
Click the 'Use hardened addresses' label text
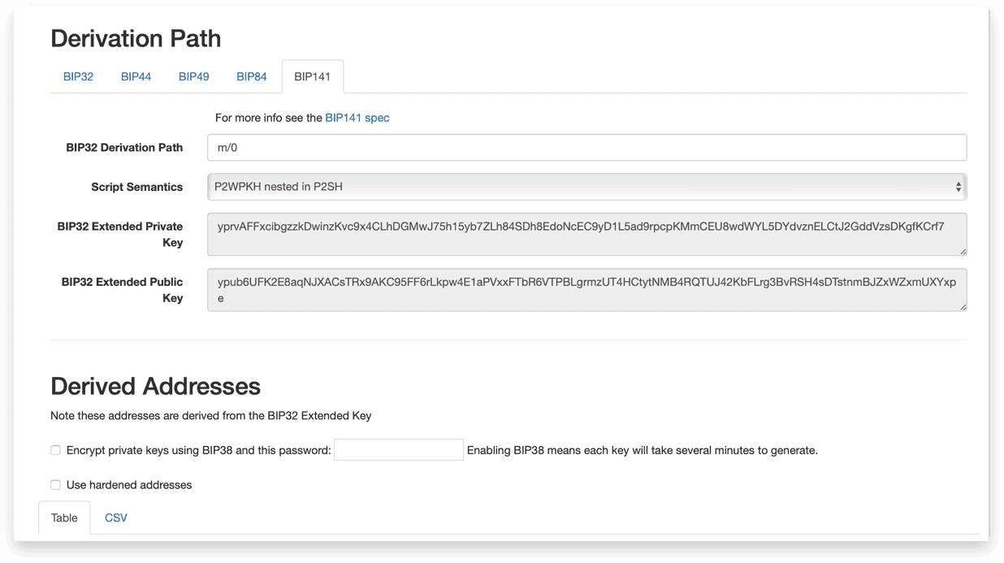click(x=129, y=485)
